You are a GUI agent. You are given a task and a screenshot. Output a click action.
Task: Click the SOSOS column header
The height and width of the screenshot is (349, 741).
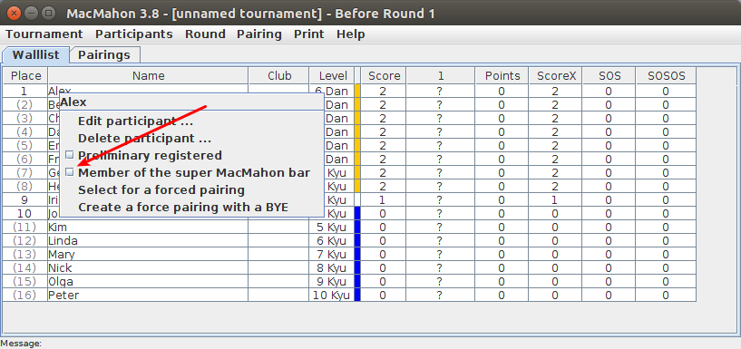click(666, 75)
